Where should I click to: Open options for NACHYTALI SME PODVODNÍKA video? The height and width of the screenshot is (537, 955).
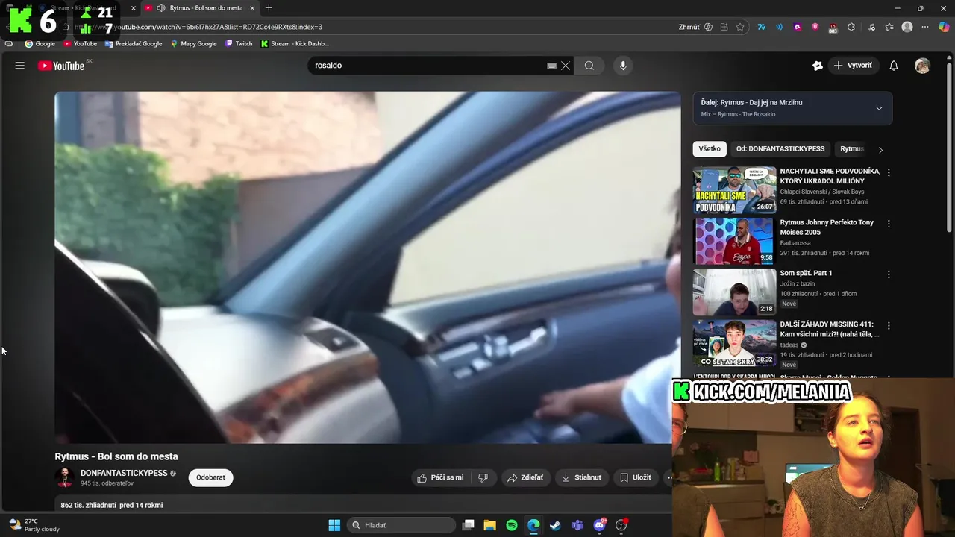(889, 172)
